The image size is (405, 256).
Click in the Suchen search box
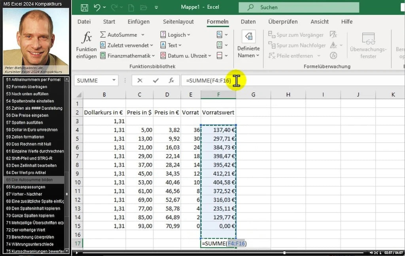click(299, 8)
